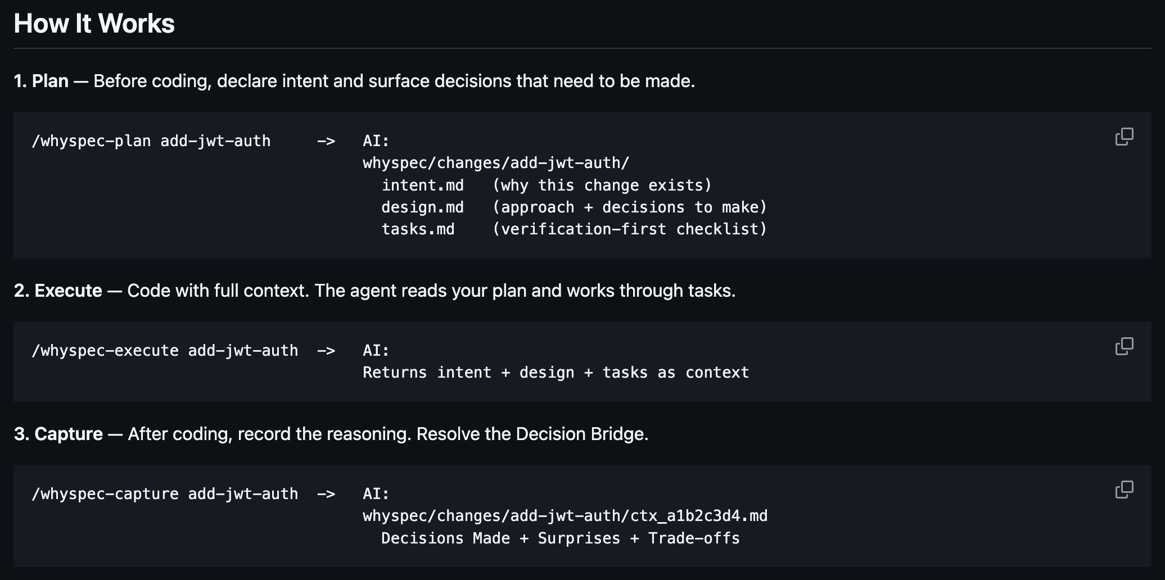Click the /whyspec-plan add-jwt-auth command text

[x=152, y=141]
